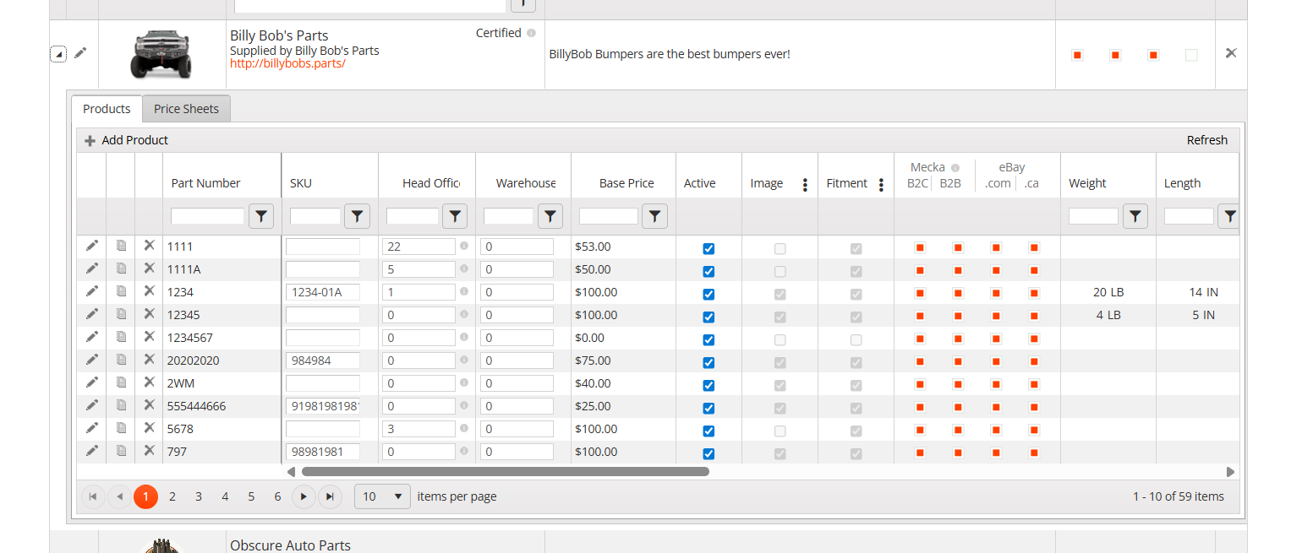
Task: Go to products page 6
Action: point(277,496)
